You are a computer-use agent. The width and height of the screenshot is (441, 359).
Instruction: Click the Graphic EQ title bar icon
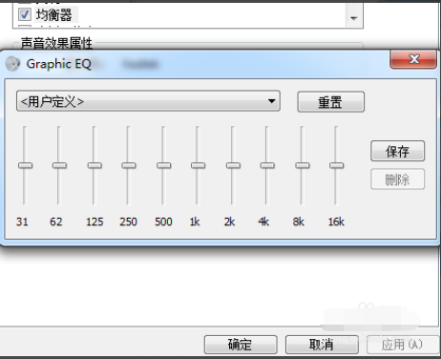[12, 64]
